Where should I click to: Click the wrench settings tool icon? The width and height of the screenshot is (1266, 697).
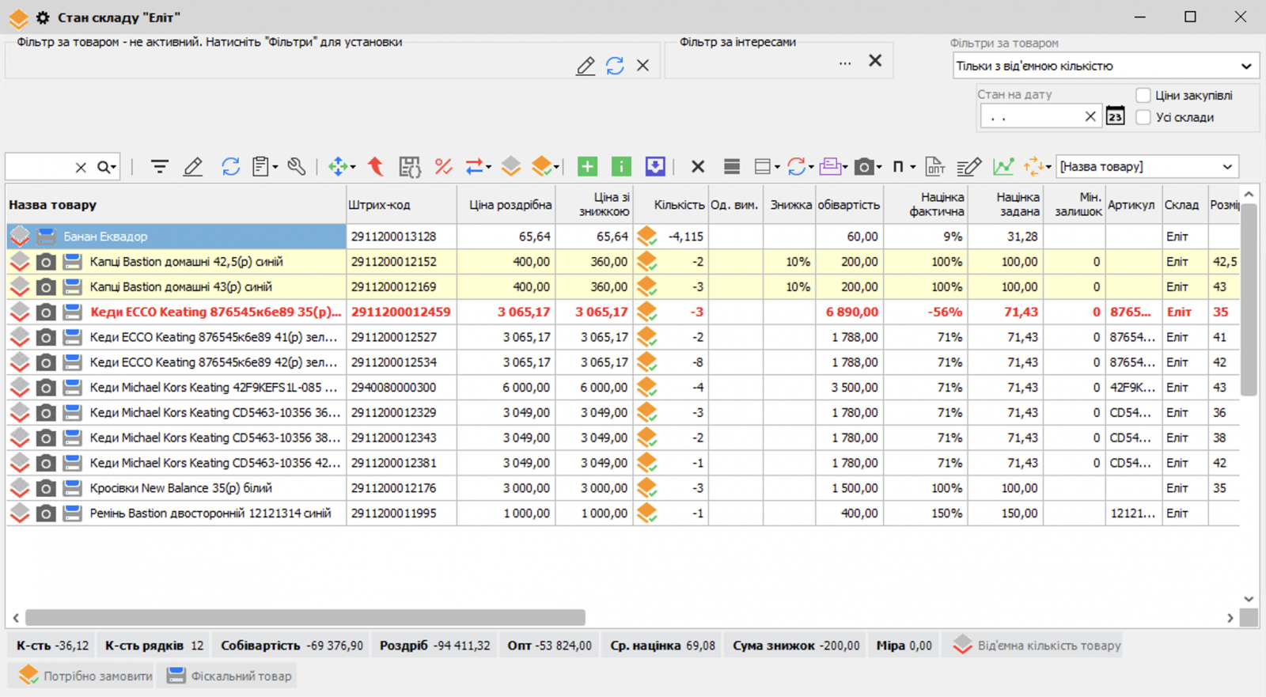(297, 167)
